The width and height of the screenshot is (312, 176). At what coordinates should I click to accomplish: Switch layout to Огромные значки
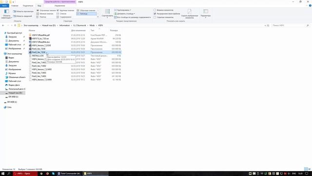point(46,10)
